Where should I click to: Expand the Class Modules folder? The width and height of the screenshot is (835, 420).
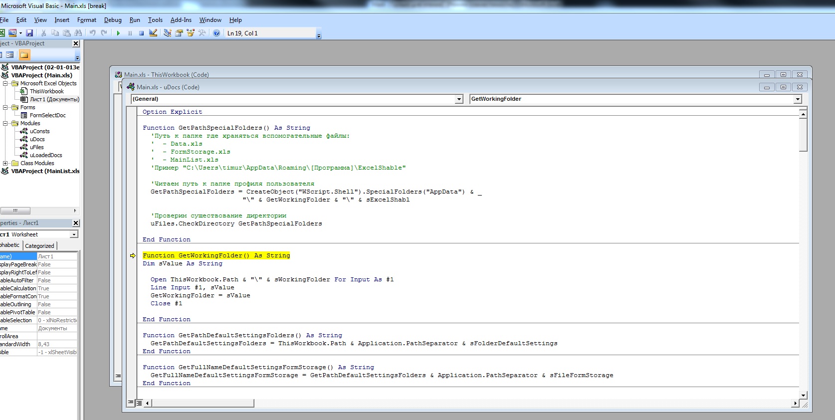(x=5, y=163)
